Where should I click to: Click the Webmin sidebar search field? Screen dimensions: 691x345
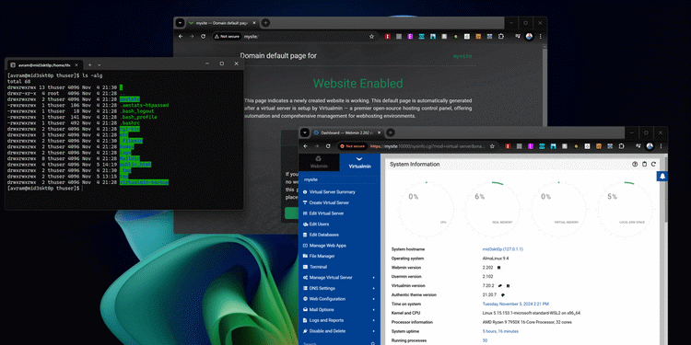click(339, 343)
